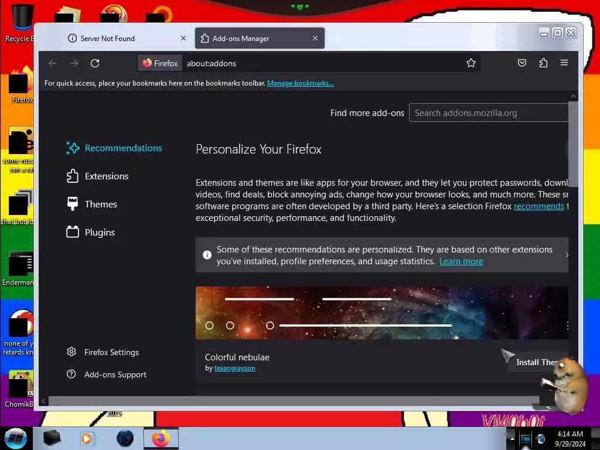The width and height of the screenshot is (600, 450).
Task: Click the network icon in system tray
Action: click(x=526, y=438)
